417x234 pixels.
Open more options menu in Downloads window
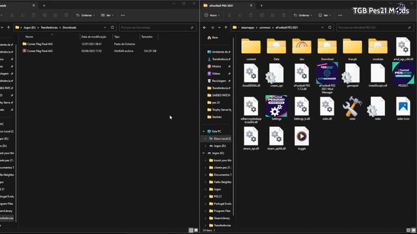pos(123,16)
